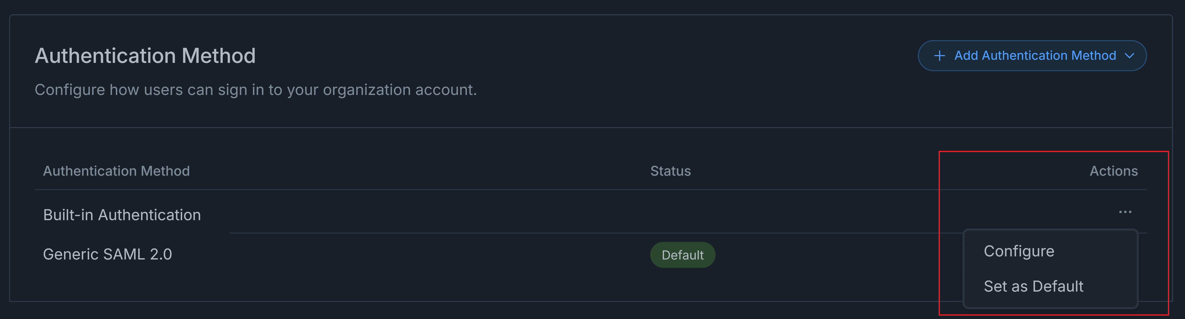This screenshot has width=1185, height=319.
Task: Click the word "organization" in the description
Action: pos(367,90)
